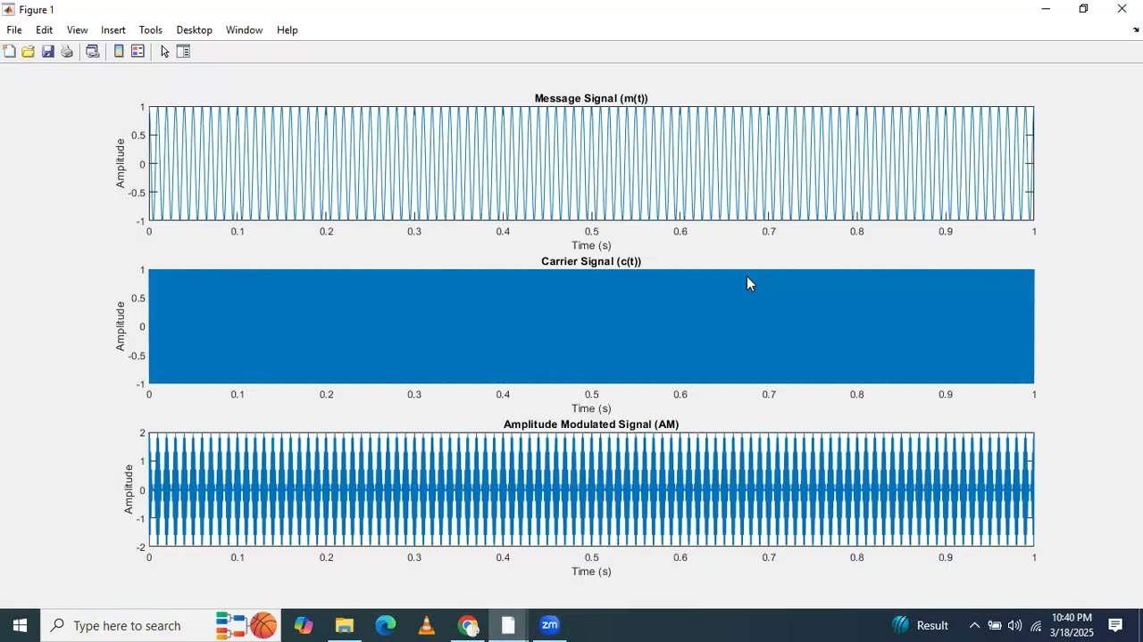
Task: Open File Explorer from the taskbar
Action: 345,626
